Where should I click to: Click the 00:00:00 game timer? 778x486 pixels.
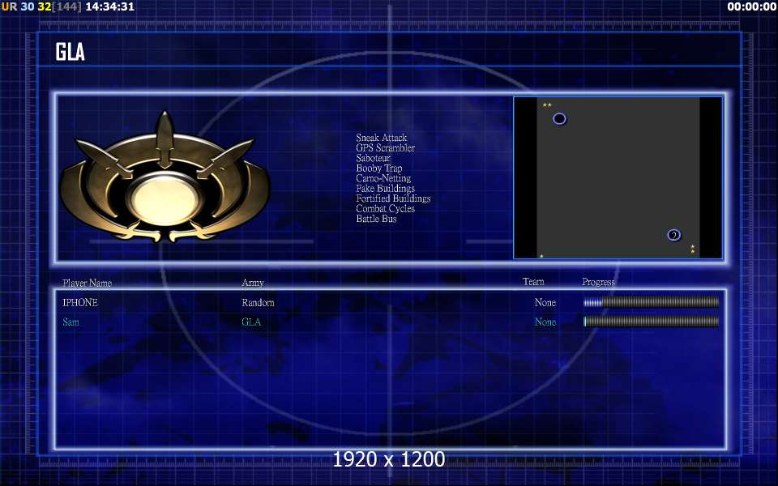[x=751, y=6]
